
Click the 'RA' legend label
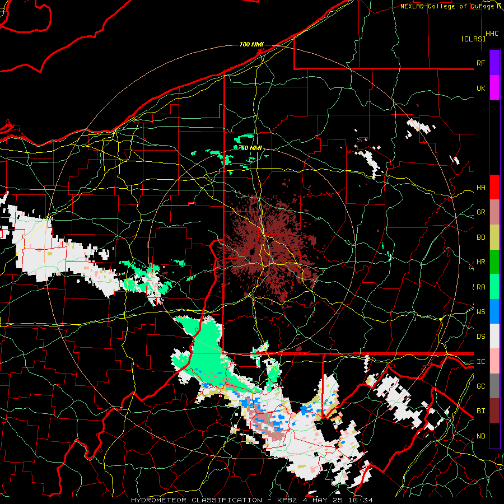(x=480, y=287)
